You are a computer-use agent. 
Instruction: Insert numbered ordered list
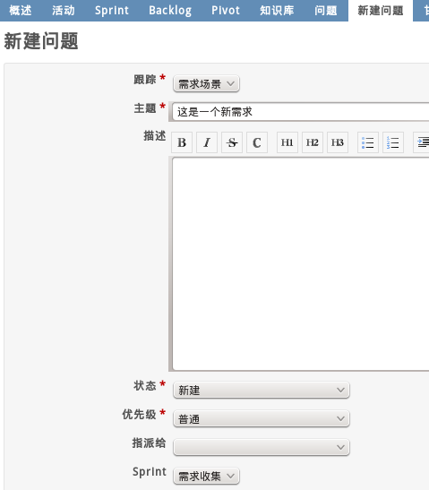(393, 142)
